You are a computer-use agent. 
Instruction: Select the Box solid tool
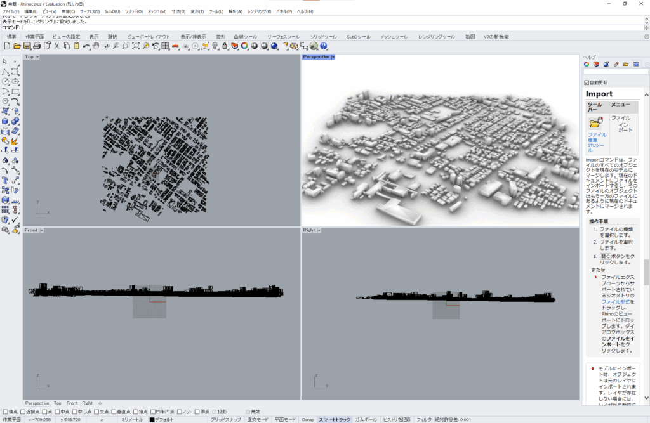coord(6,120)
